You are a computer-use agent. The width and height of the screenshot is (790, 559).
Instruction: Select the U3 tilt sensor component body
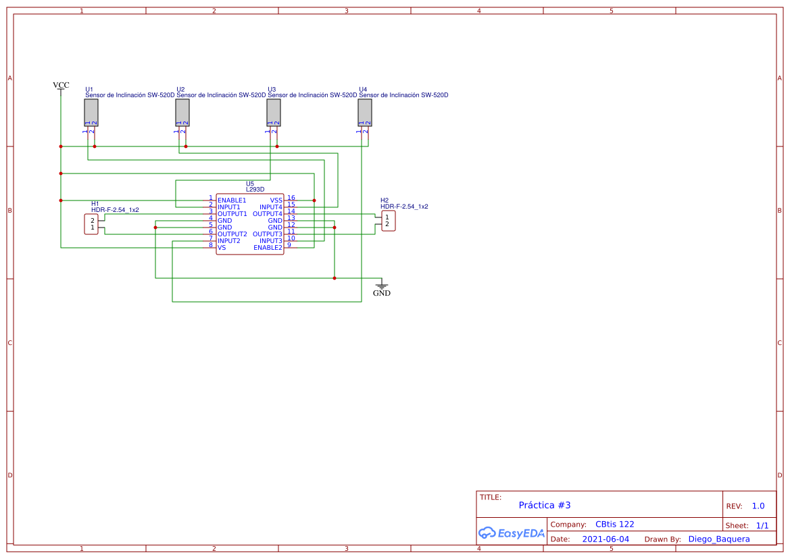pyautogui.click(x=274, y=112)
